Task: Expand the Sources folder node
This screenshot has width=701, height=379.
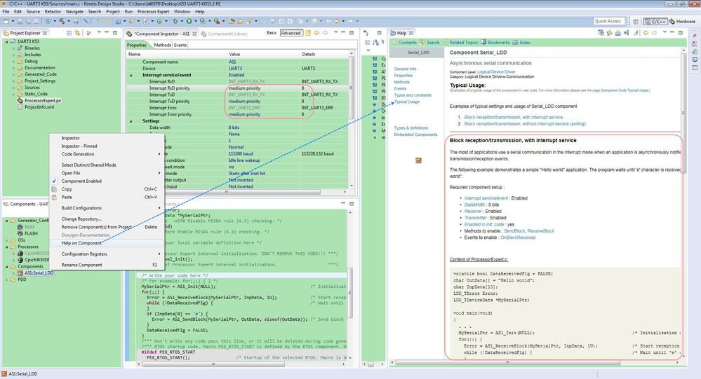Action: pos(13,88)
